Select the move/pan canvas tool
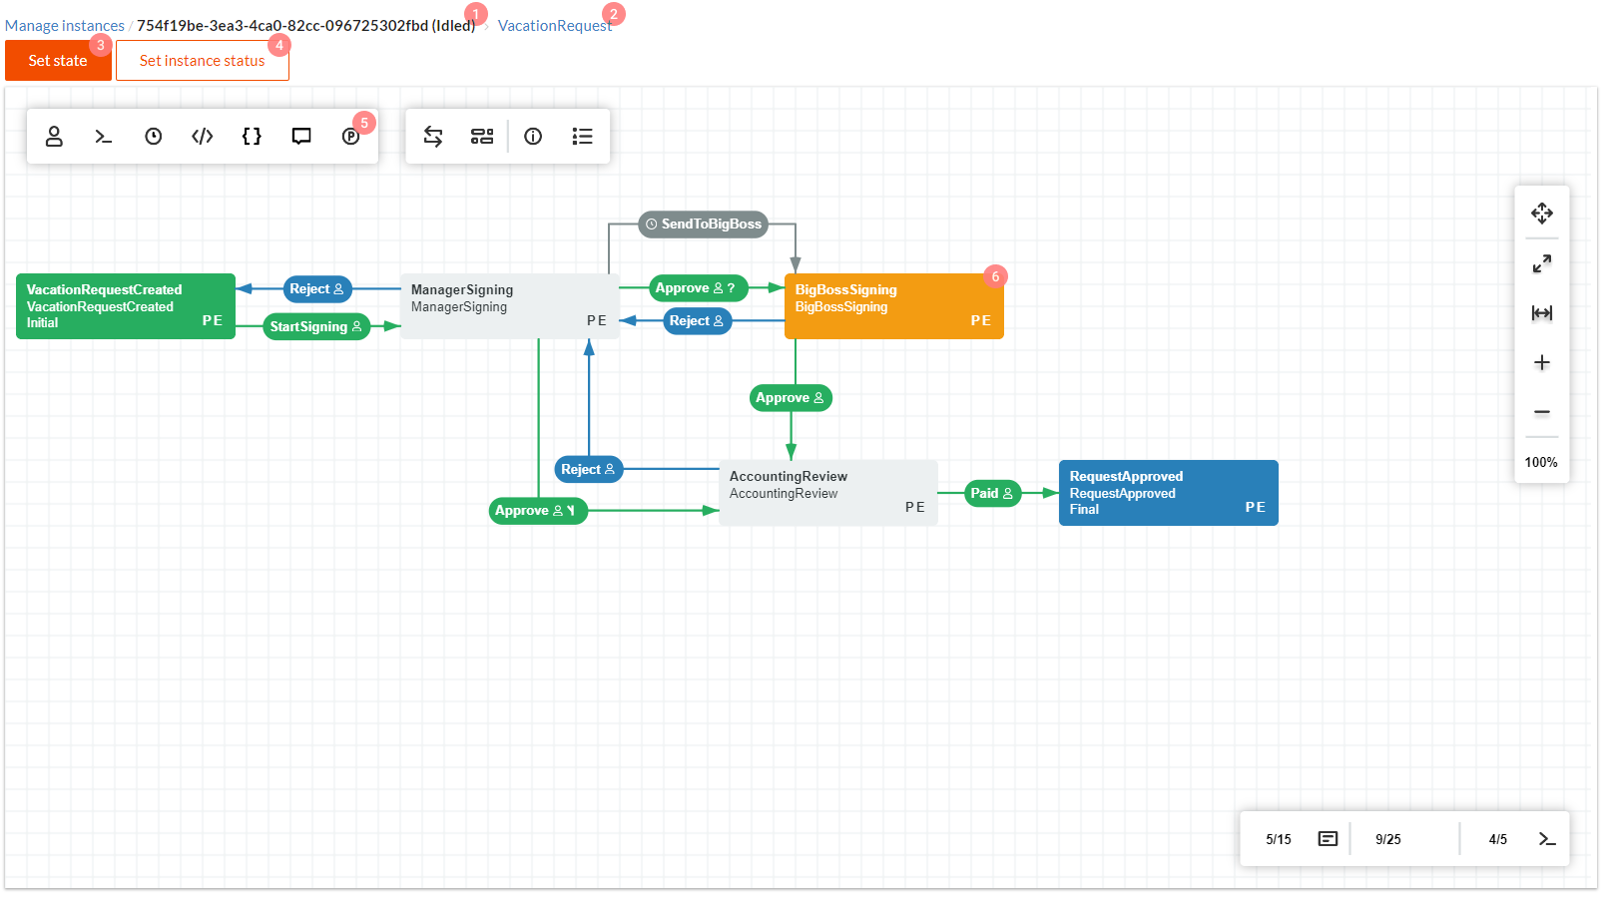This screenshot has height=897, width=1604. point(1542,214)
